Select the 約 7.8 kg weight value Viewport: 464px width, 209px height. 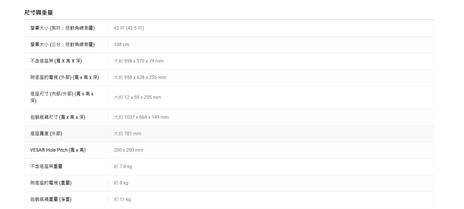pos(123,166)
